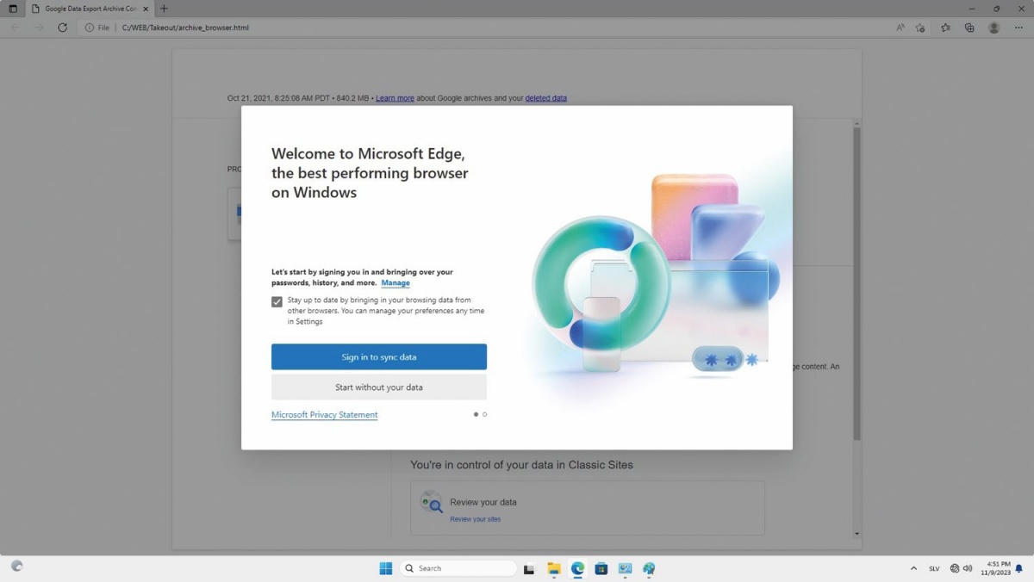Screen dimensions: 1034x582
Task: Open the Manage link in welcome dialog
Action: pyautogui.click(x=396, y=283)
